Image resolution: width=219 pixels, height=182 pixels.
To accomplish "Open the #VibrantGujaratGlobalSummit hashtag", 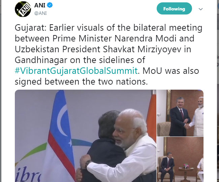I will (76, 71).
